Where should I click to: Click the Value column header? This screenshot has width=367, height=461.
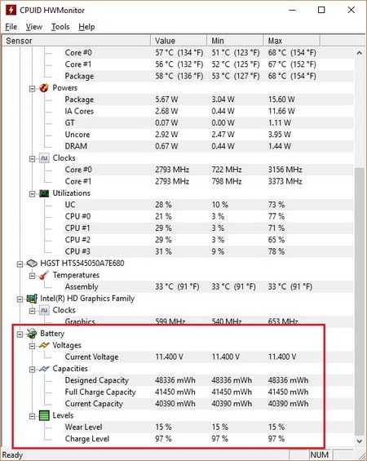tap(179, 41)
